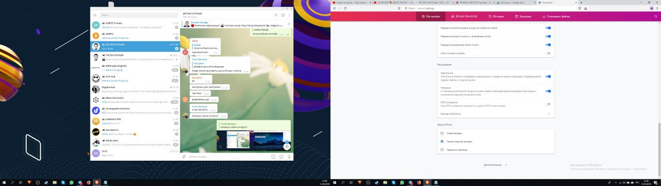661x186 pixels.
Task: Open the screenshot image sent in the chat
Action: pyautogui.click(x=254, y=141)
